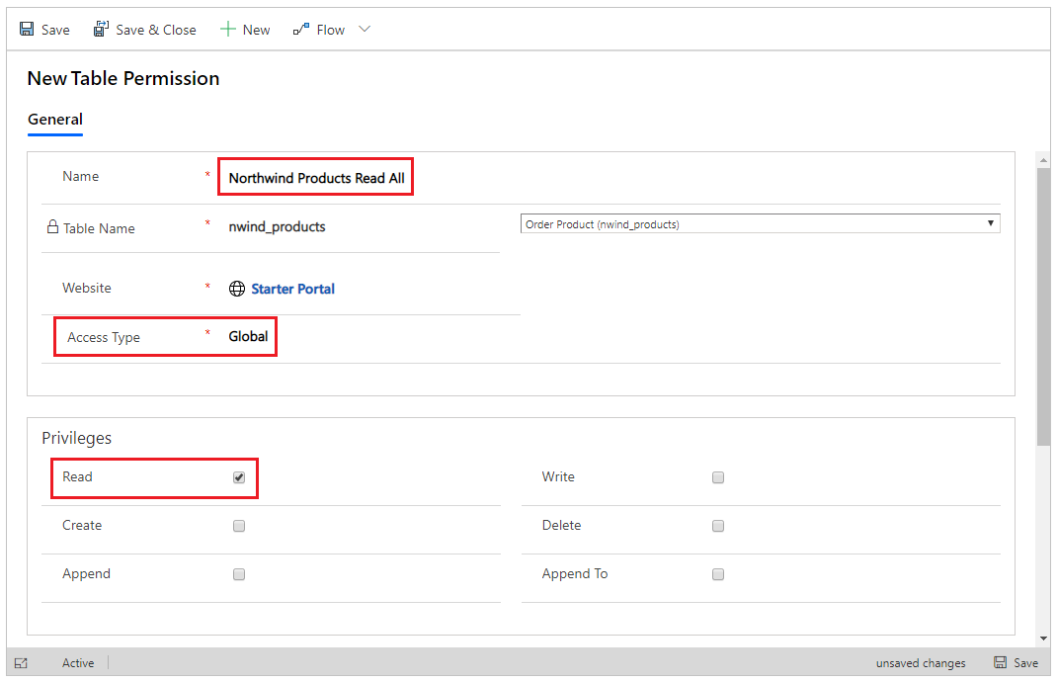Uncheck the Read privilege checkbox
The width and height of the screenshot is (1057, 682).
click(x=239, y=477)
